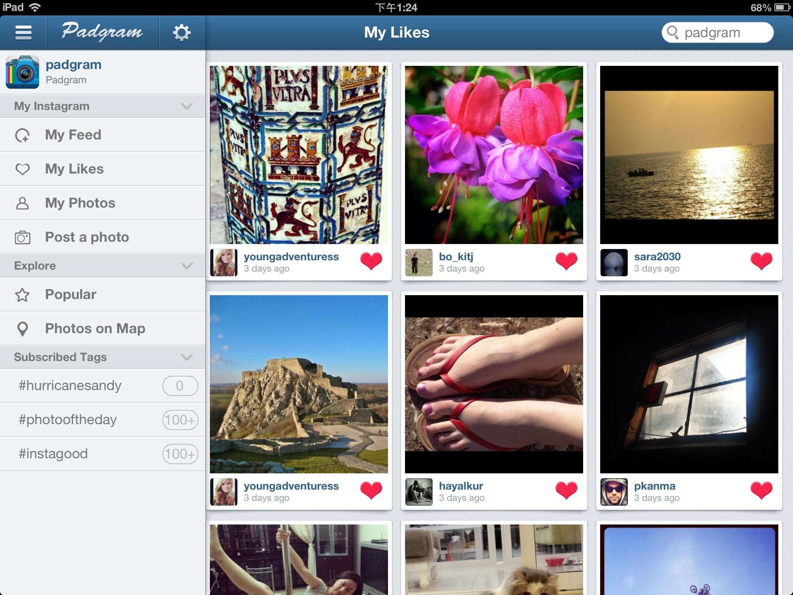The image size is (793, 595).
Task: Click the 100+ badge next to #photooftheday
Action: [x=180, y=420]
